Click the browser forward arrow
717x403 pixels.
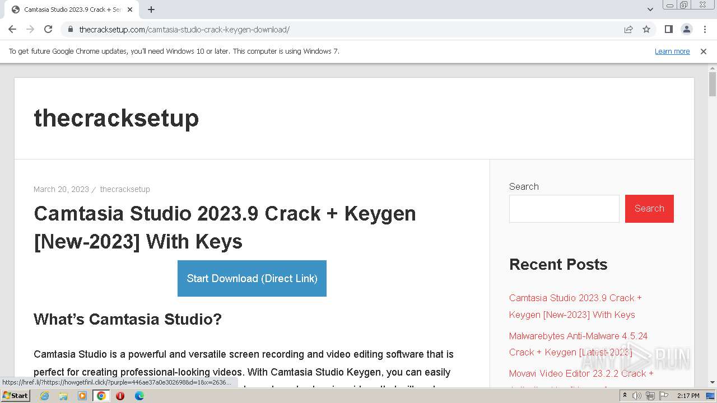[x=30, y=29]
